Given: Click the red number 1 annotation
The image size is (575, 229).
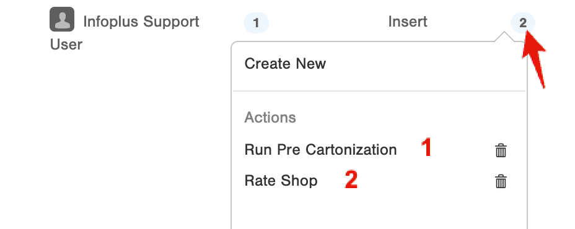Looking at the screenshot, I should click(x=426, y=148).
